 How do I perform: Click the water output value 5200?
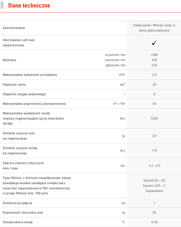pyautogui.click(x=154, y=118)
